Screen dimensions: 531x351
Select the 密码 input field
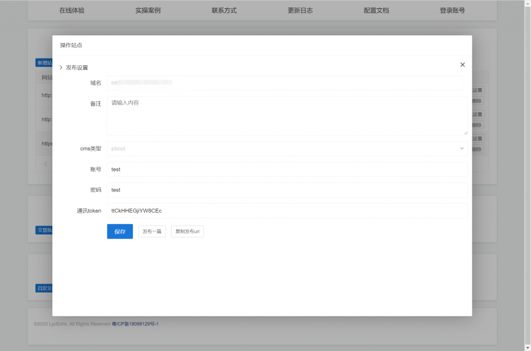pos(287,190)
